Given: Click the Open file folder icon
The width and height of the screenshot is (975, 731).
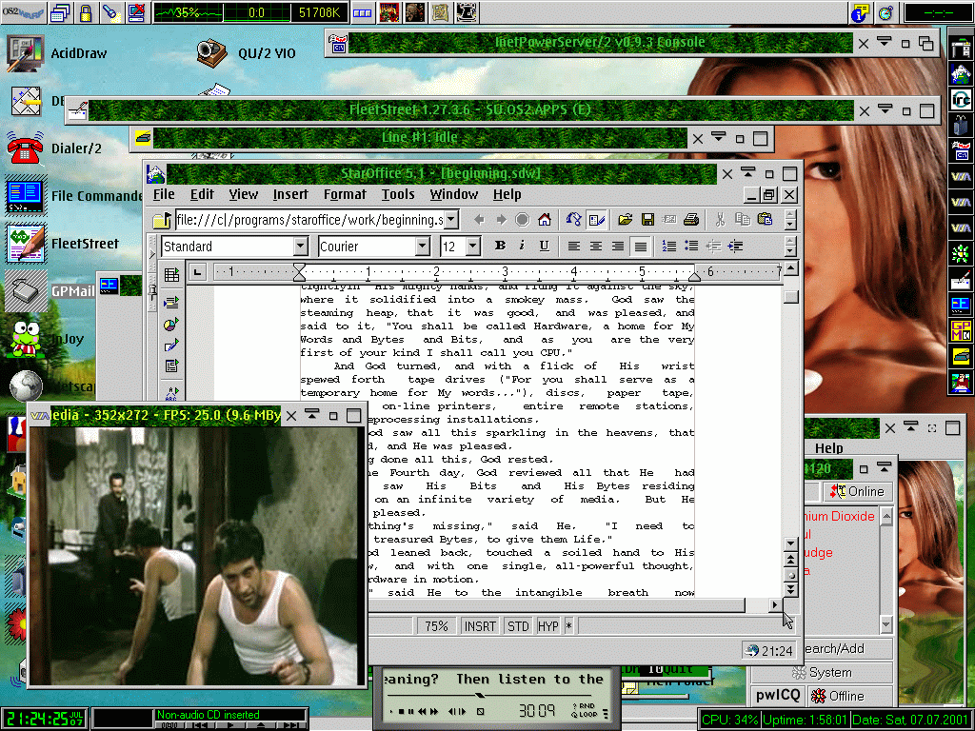Looking at the screenshot, I should [625, 220].
